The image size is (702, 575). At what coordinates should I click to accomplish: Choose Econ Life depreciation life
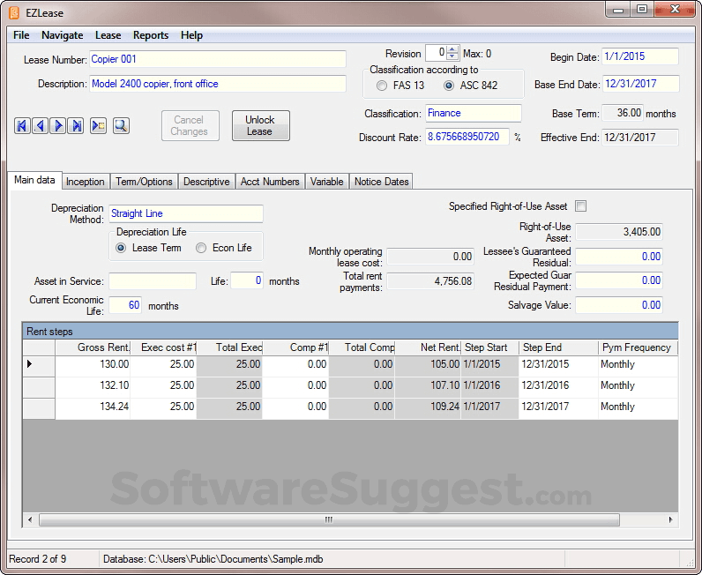click(x=201, y=248)
